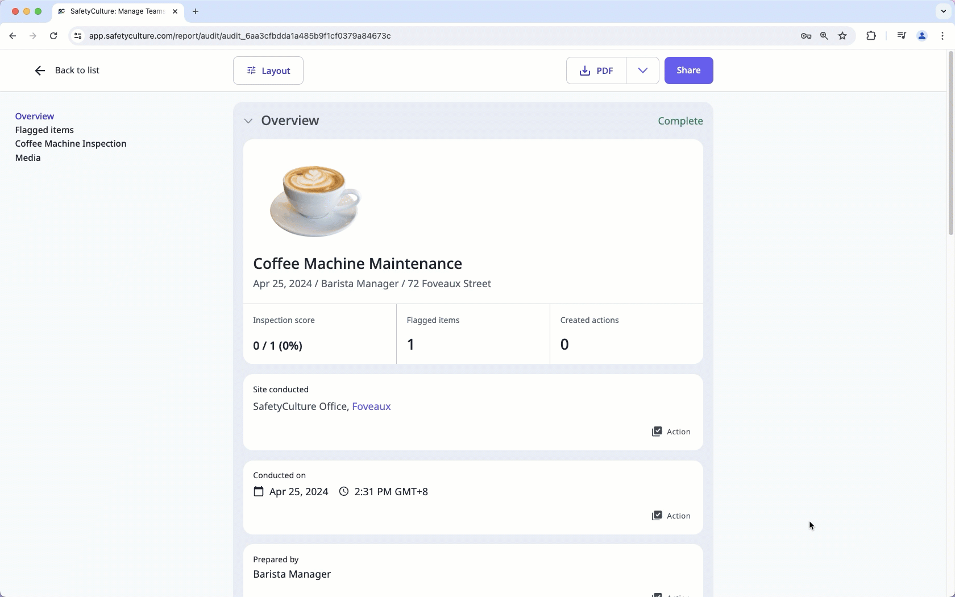955x597 pixels.
Task: Click the Layout sliders icon
Action: click(251, 71)
